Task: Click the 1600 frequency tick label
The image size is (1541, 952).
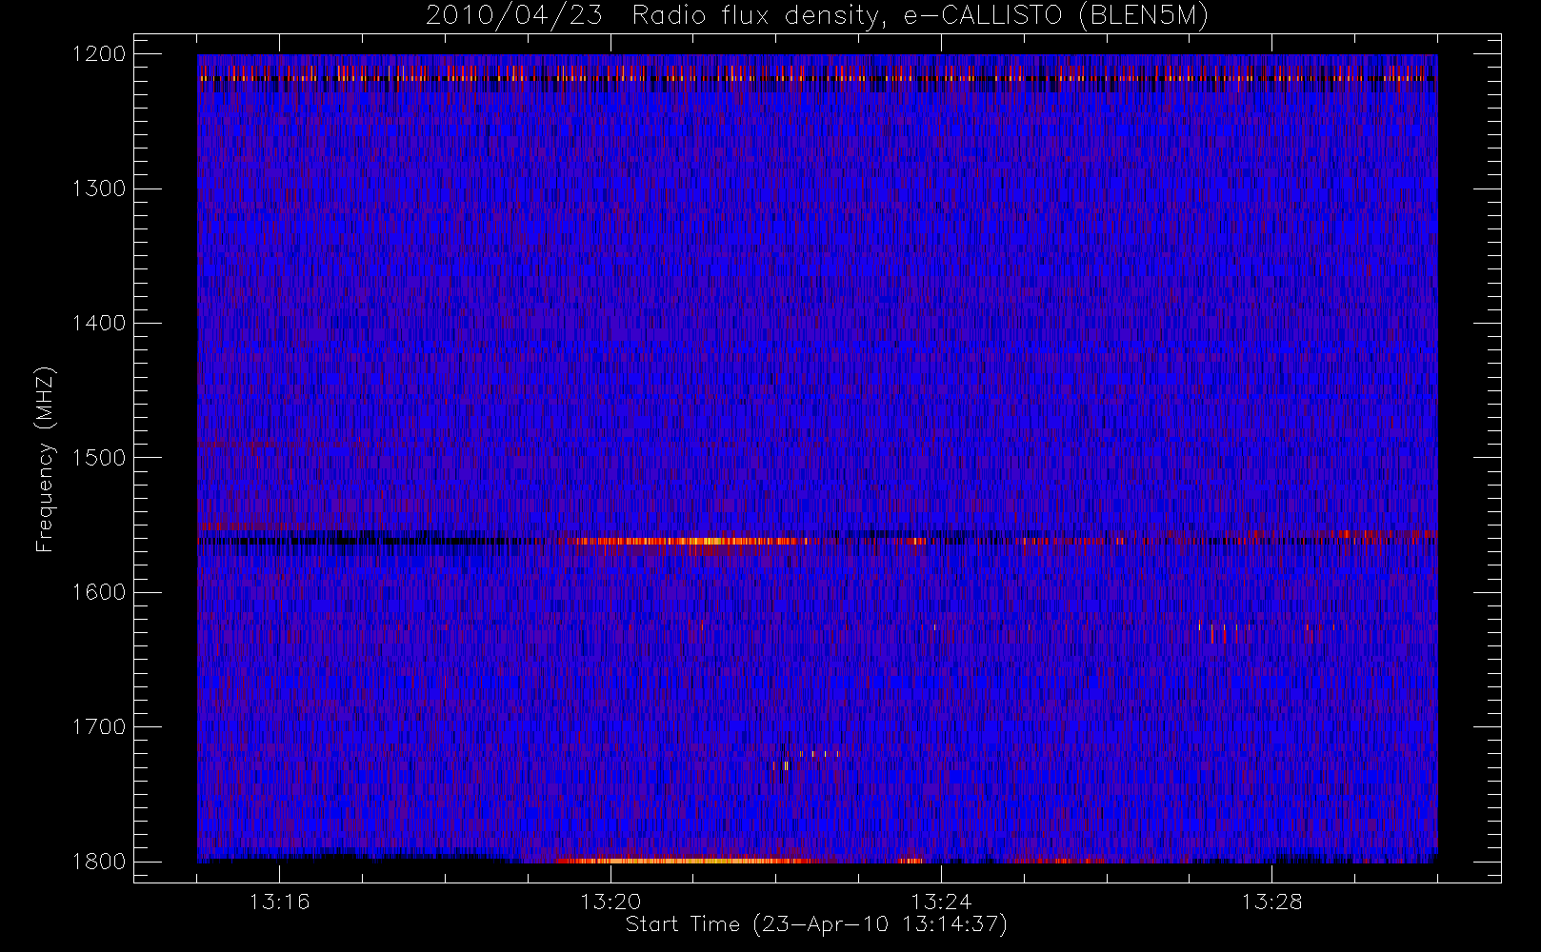Action: [x=99, y=592]
